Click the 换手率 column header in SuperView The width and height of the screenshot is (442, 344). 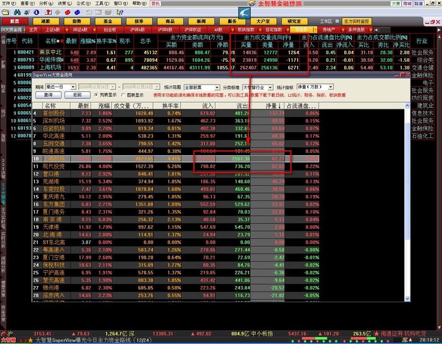tap(167, 106)
